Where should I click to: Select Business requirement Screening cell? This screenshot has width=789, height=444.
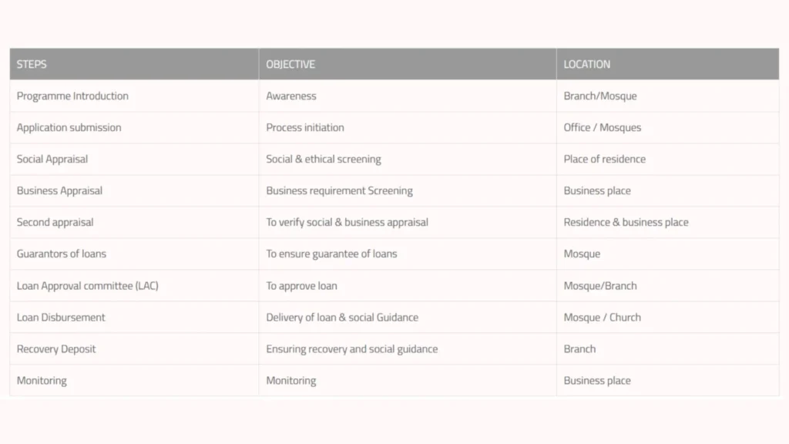click(x=339, y=190)
